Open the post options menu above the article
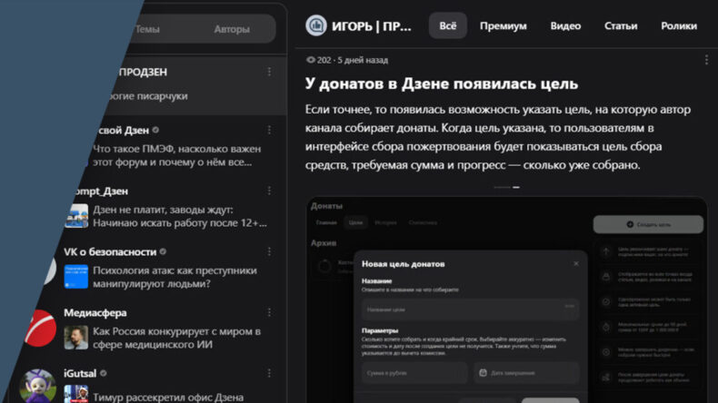This screenshot has width=718, height=403. [x=706, y=60]
